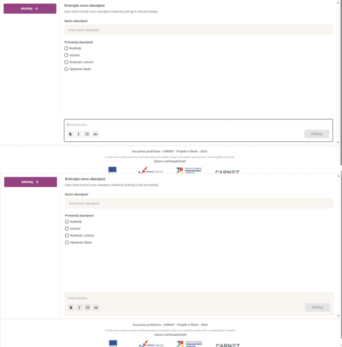Focus the lower Unesi poruku message field
Image resolution: width=342 pixels, height=347 pixels.
click(x=199, y=298)
